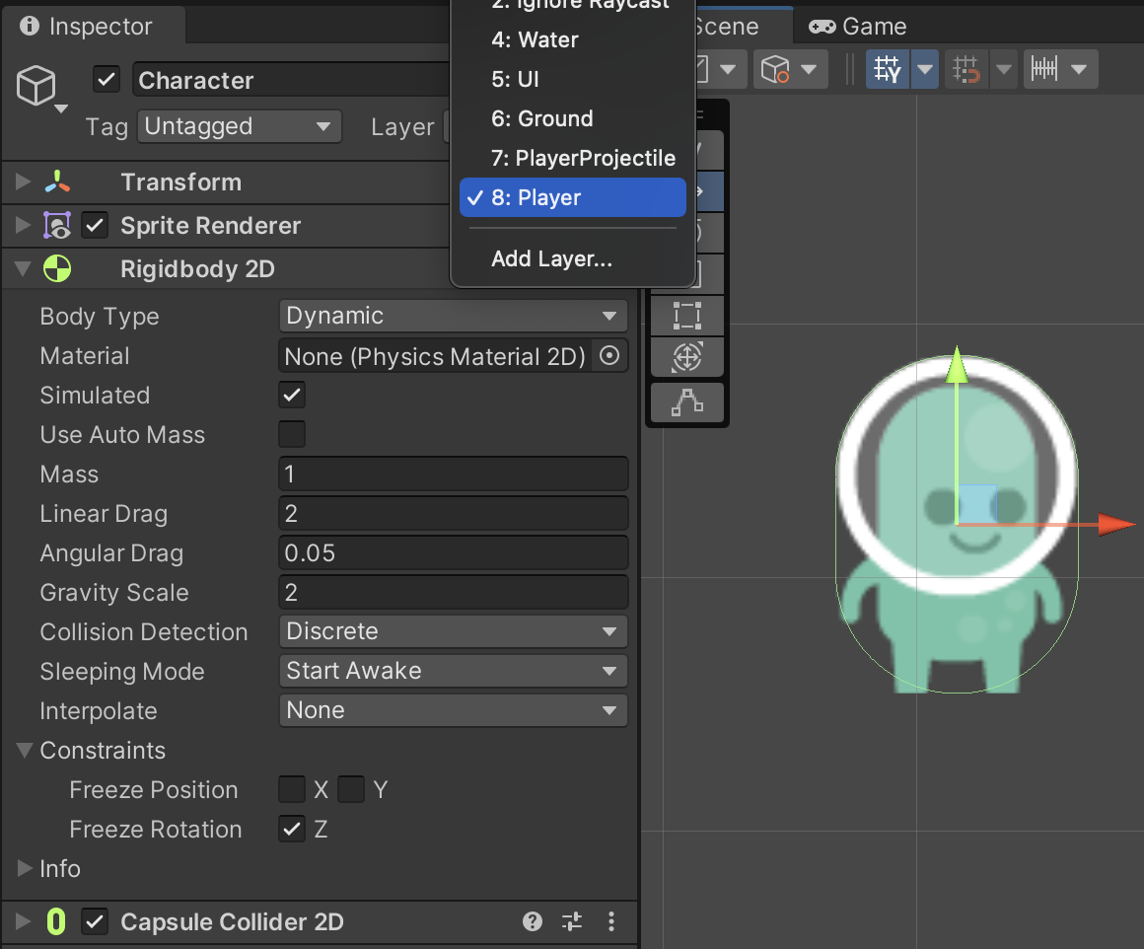Click Add Layer... in layer menu
Image resolution: width=1144 pixels, height=949 pixels.
tap(551, 259)
